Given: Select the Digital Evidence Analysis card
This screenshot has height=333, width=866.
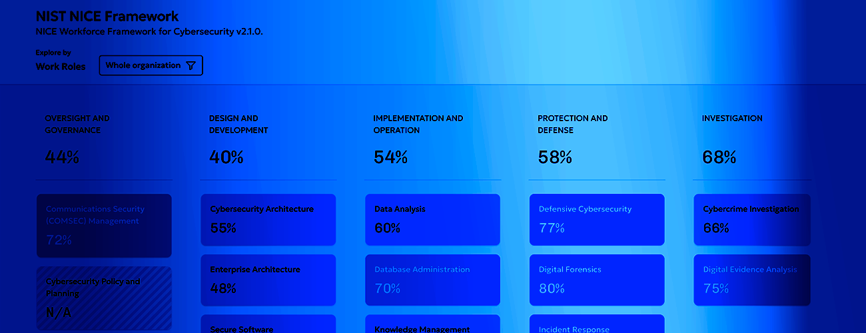Looking at the screenshot, I should click(x=752, y=280).
